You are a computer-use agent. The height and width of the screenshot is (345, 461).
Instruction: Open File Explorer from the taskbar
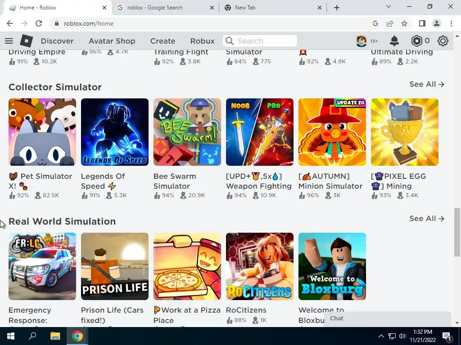[x=55, y=336]
